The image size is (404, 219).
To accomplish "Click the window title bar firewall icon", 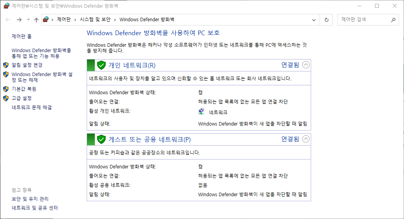I will pyautogui.click(x=7, y=6).
